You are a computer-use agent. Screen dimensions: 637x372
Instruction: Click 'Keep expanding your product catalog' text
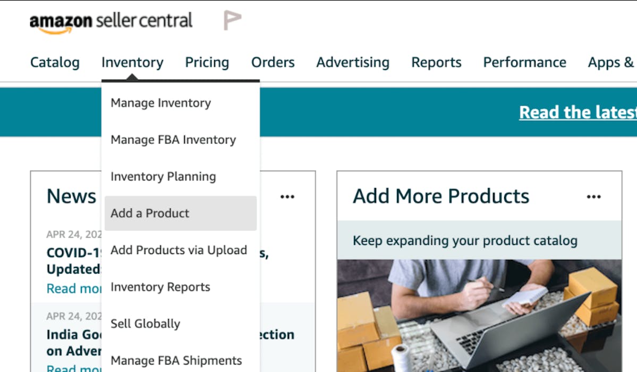coord(465,241)
